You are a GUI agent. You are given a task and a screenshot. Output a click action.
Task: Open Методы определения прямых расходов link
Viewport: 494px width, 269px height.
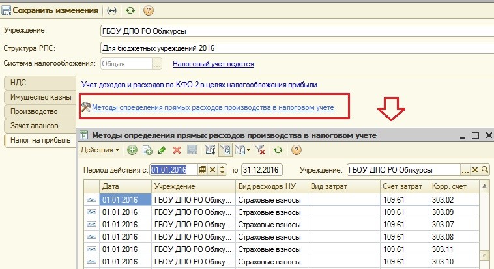click(x=212, y=107)
